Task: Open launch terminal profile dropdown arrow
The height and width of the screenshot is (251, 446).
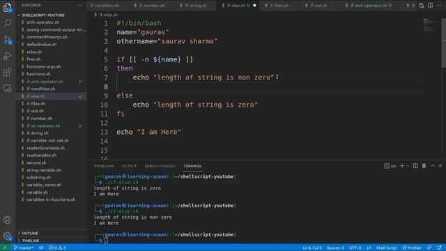Action: point(408,166)
